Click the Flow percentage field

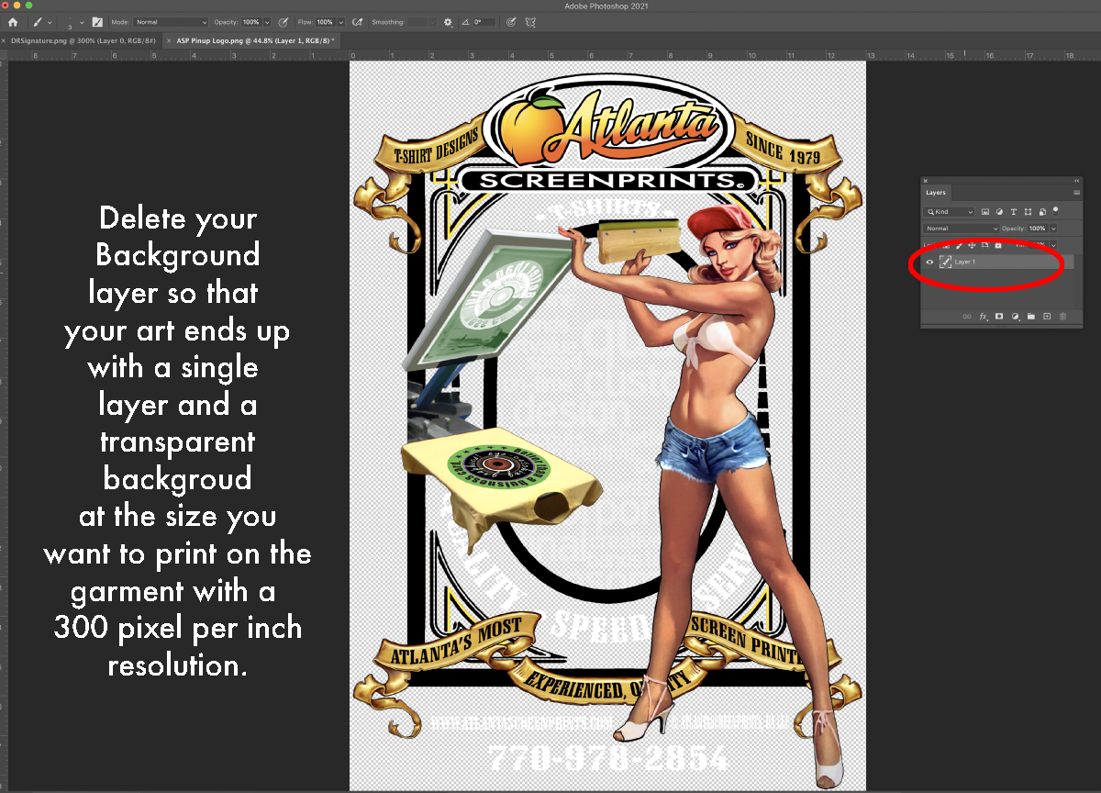point(325,22)
